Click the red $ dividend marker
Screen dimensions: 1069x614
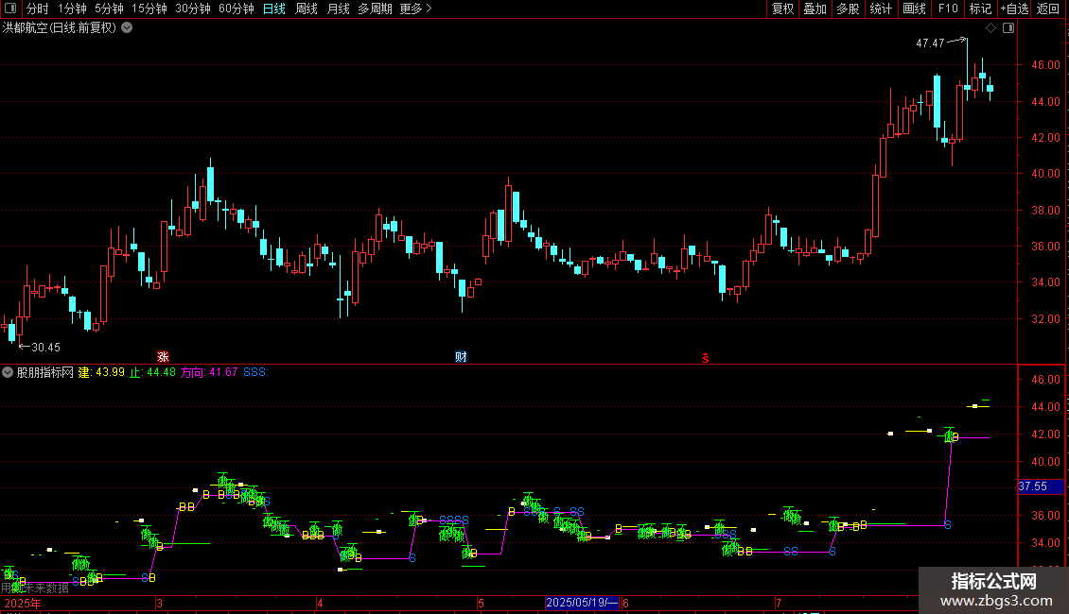pos(706,358)
